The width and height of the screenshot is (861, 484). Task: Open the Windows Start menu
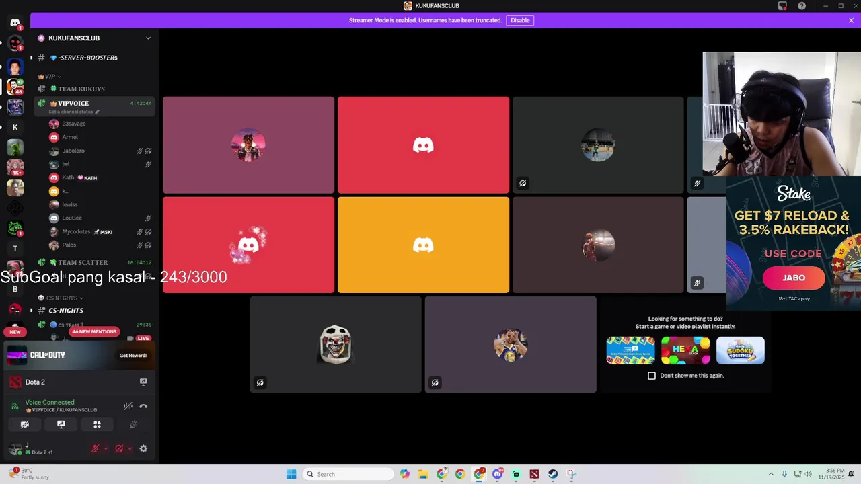pos(291,474)
